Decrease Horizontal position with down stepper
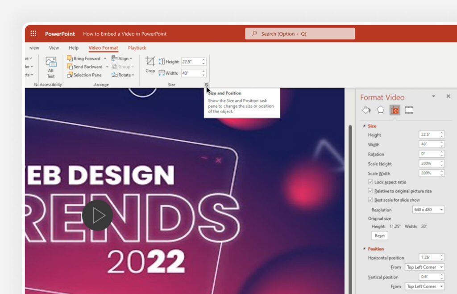Image resolution: width=457 pixels, height=294 pixels. (x=442, y=259)
